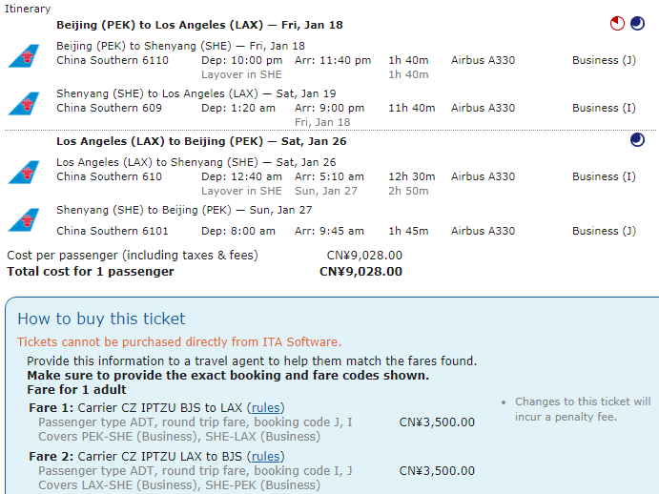Click the "How to buy this ticket" heading
Image resolution: width=659 pixels, height=494 pixels.
pos(101,319)
